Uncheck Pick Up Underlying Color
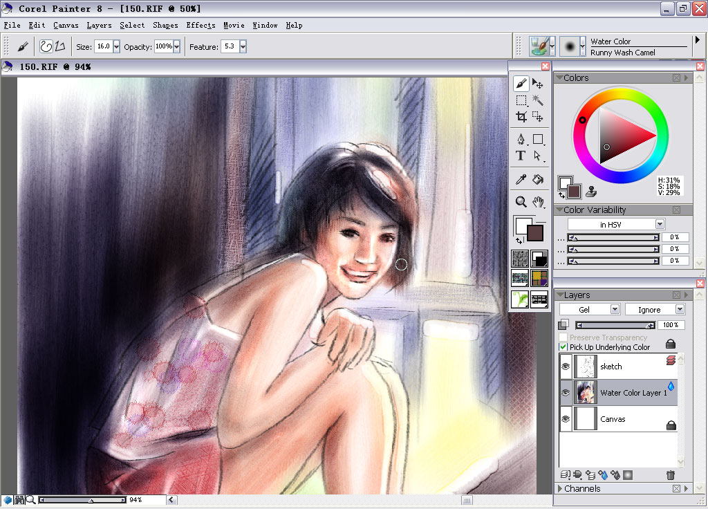The height and width of the screenshot is (509, 708). (x=563, y=347)
